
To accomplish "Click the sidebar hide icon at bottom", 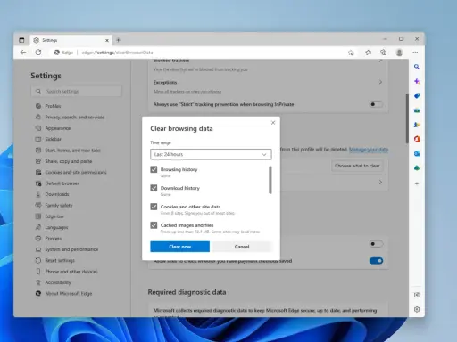I will coord(417,295).
